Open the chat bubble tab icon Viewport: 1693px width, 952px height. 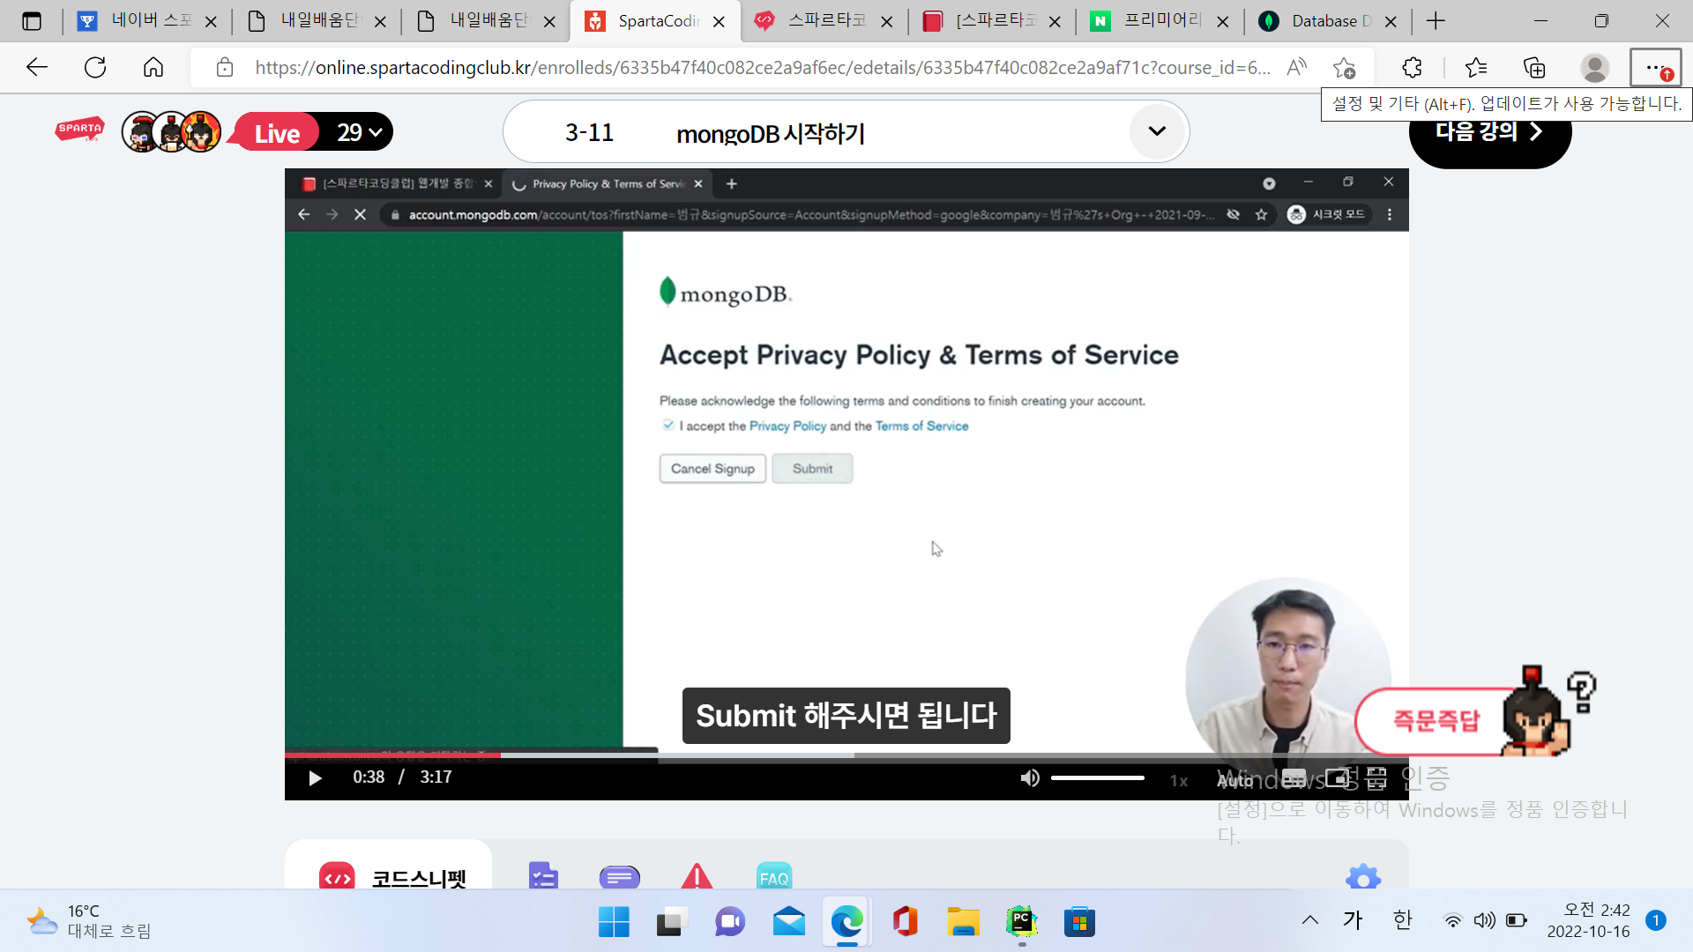click(619, 877)
